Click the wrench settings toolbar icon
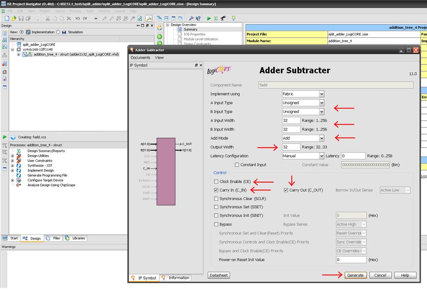Image resolution: width=427 pixels, height=291 pixels. pyautogui.click(x=191, y=18)
